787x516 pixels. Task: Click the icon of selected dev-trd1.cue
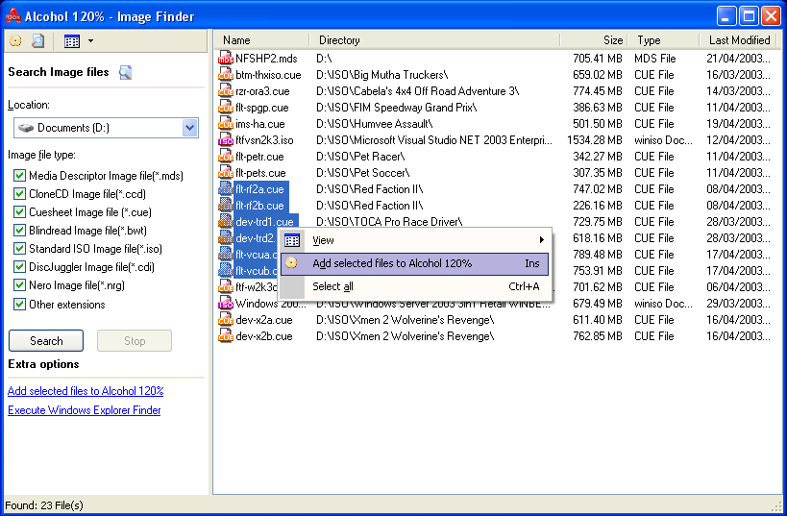pyautogui.click(x=226, y=221)
